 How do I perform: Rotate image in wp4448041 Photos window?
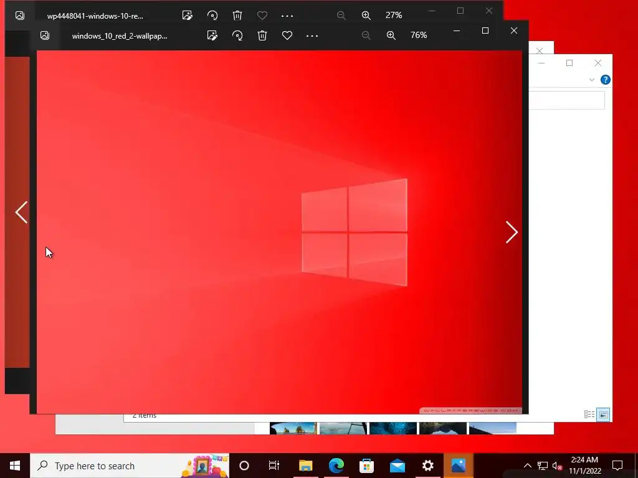point(212,16)
